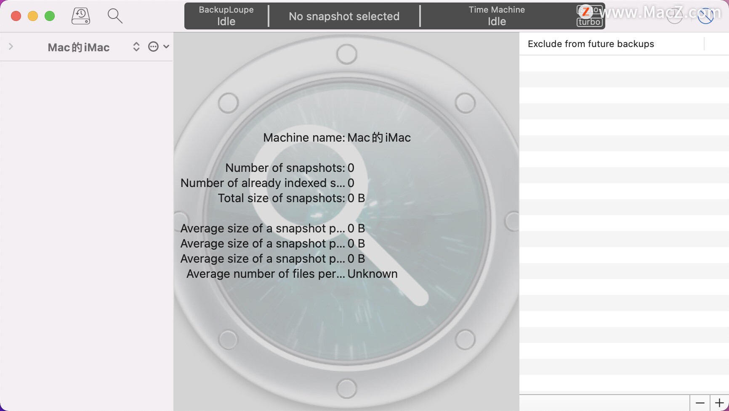
Task: Click the BackupLoupe Idle status segment
Action: (x=226, y=16)
